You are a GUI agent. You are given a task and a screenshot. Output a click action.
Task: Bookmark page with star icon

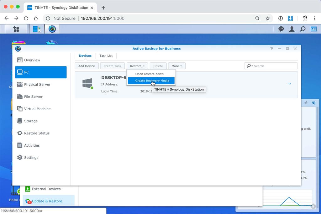pyautogui.click(x=268, y=18)
